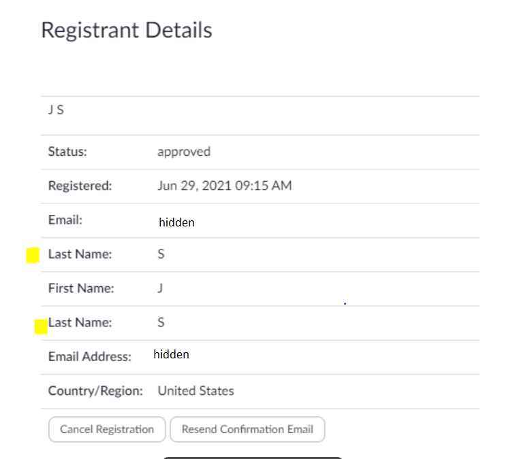Select the registrant name J S

pos(56,110)
